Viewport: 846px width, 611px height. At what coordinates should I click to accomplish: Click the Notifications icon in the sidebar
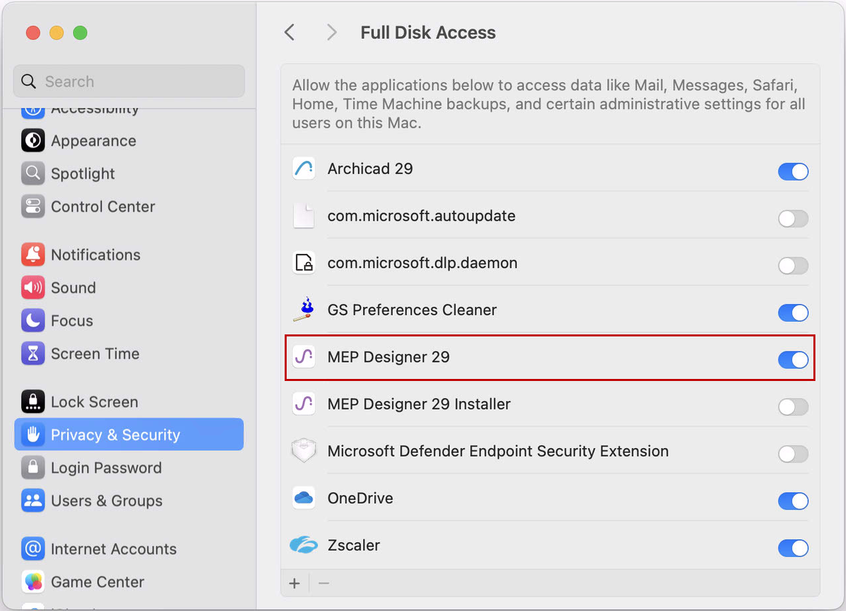(33, 255)
